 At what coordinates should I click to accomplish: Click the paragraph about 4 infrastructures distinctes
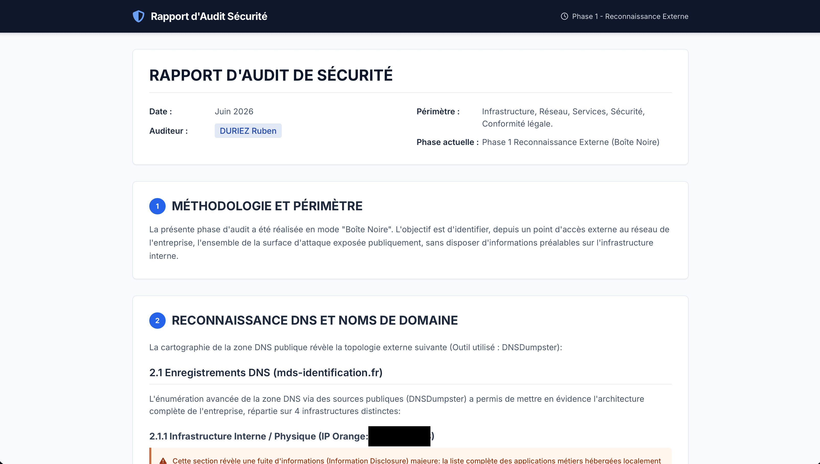[x=397, y=405]
